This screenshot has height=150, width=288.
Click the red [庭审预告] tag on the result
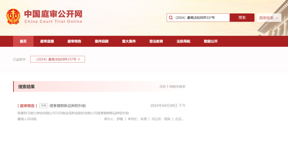(27, 106)
